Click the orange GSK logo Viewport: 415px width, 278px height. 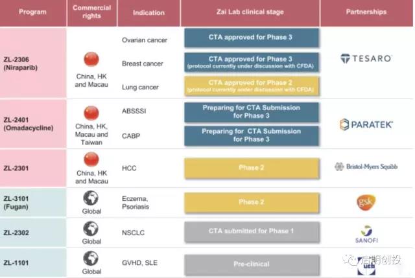click(366, 202)
